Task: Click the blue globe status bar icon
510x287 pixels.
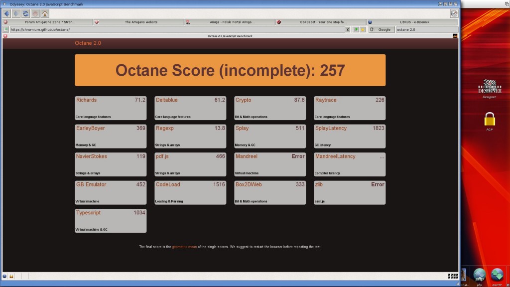Action: (x=4, y=276)
